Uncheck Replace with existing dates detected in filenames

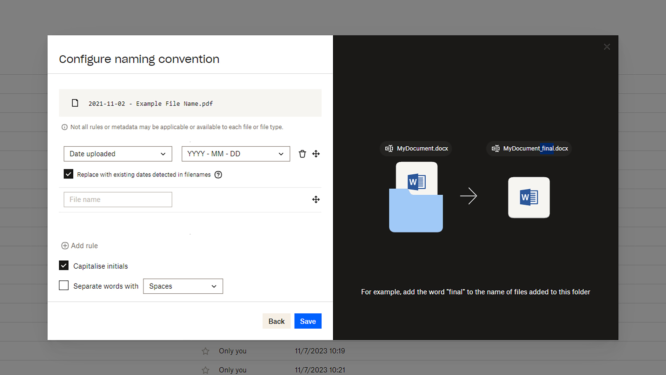pyautogui.click(x=68, y=174)
